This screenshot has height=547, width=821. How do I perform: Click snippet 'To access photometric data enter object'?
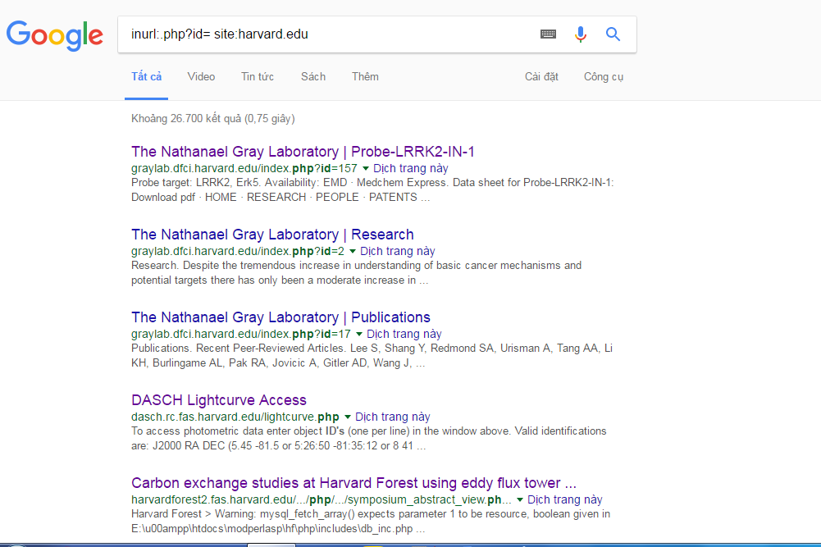tap(368, 438)
